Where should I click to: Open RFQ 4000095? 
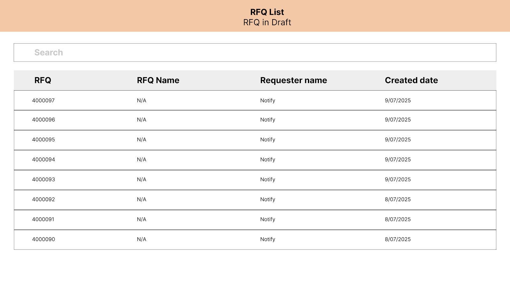[x=43, y=140]
